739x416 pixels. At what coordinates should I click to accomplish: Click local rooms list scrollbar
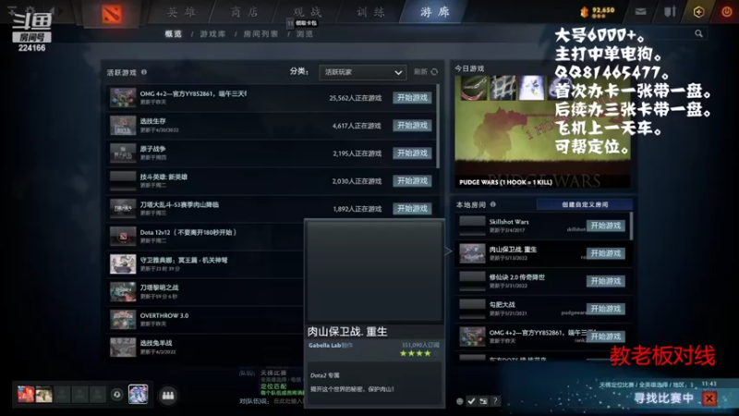[632, 226]
